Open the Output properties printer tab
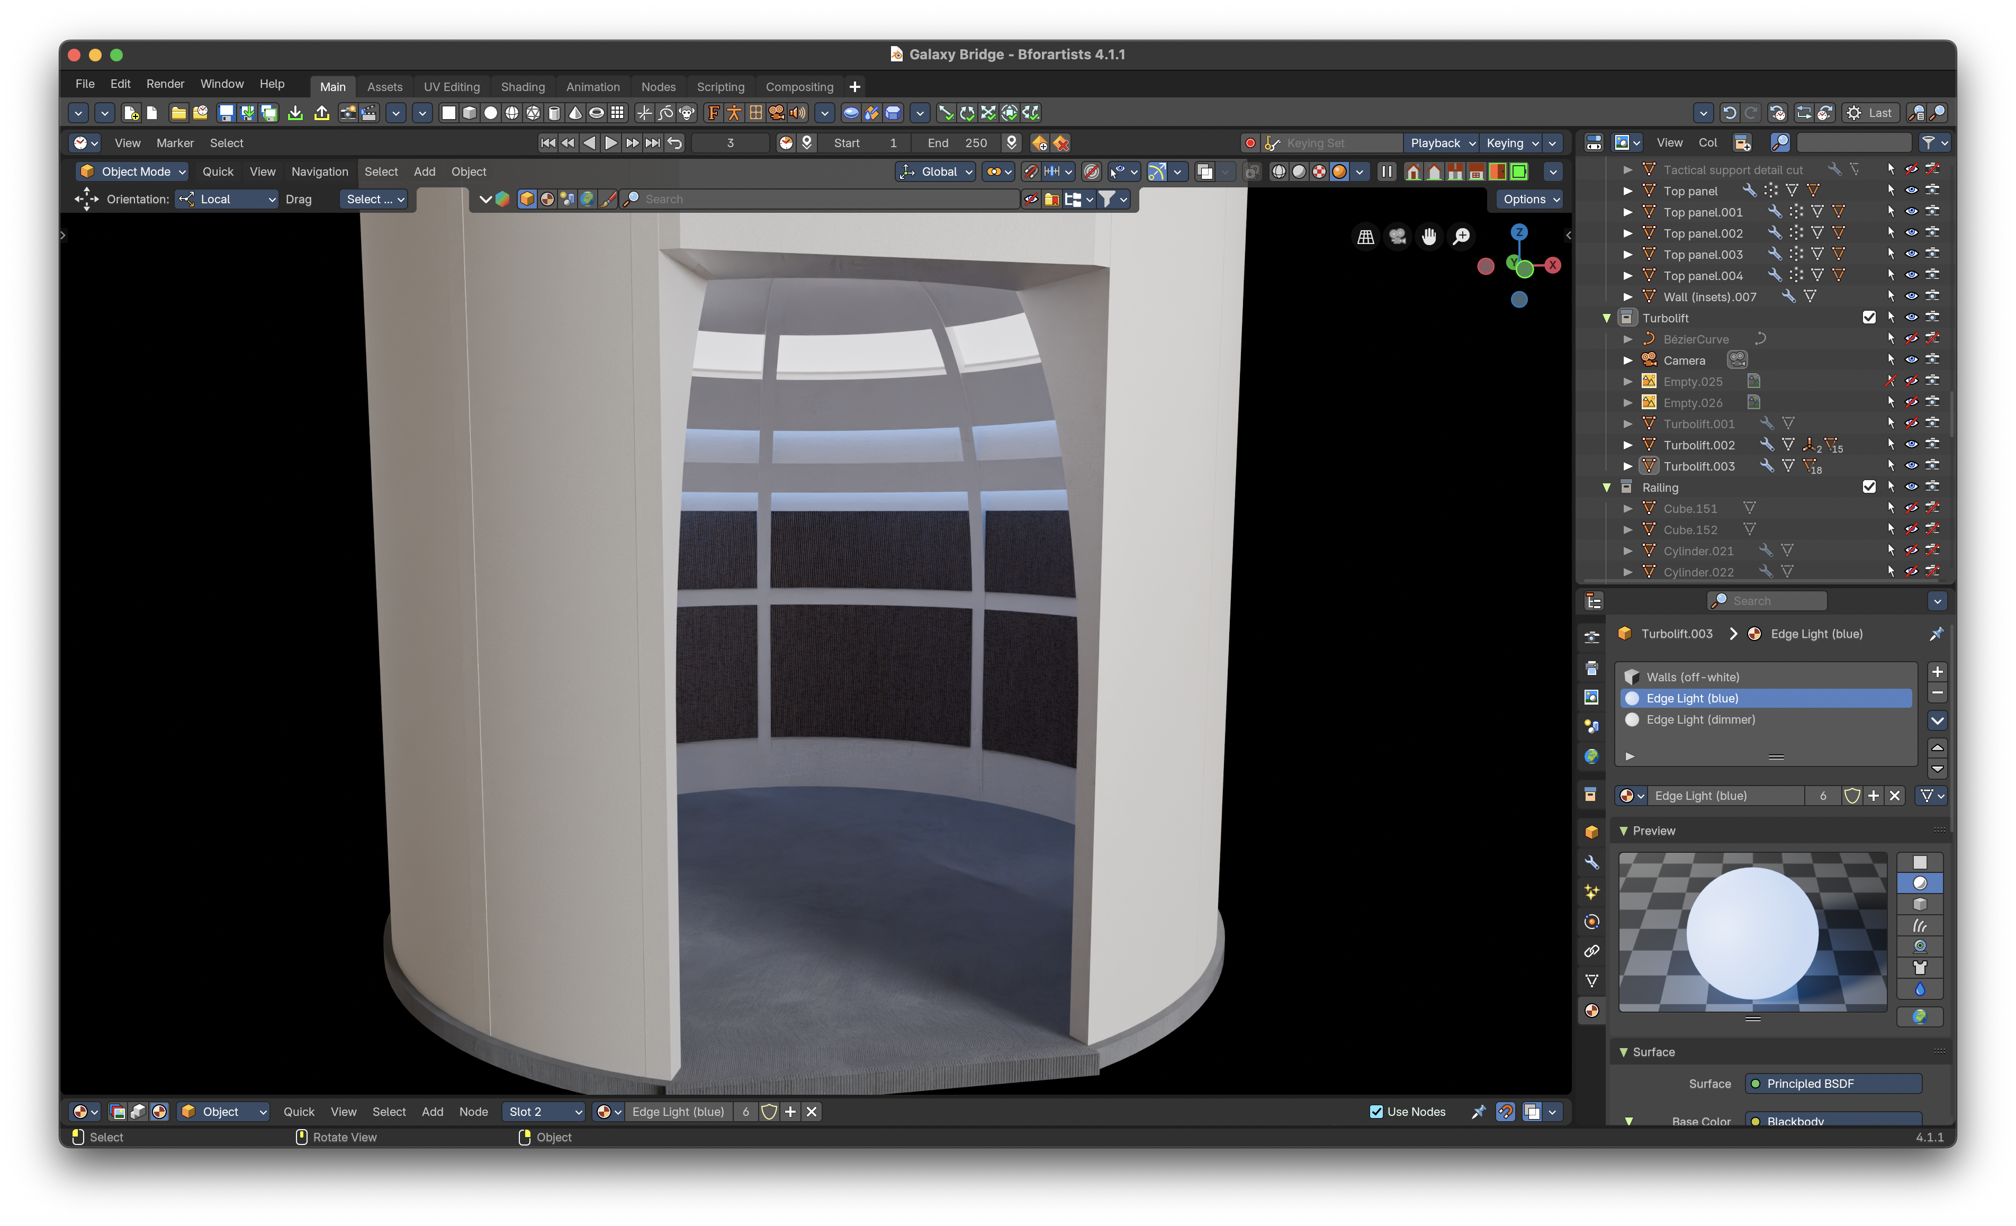Viewport: 2016px width, 1226px height. click(1591, 668)
